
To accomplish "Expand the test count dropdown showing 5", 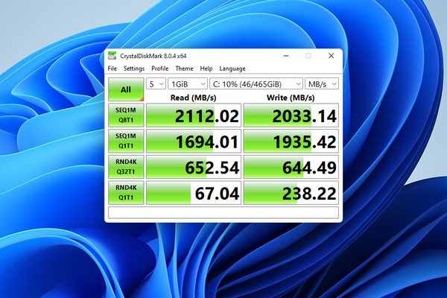I will click(x=156, y=83).
